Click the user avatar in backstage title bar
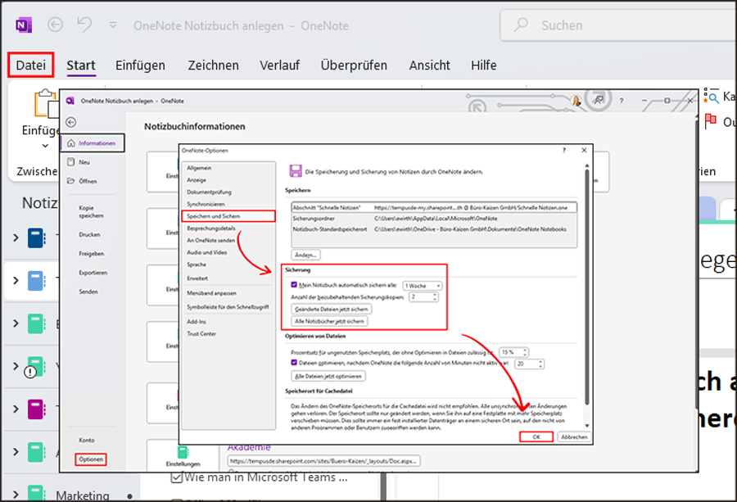 click(x=576, y=101)
